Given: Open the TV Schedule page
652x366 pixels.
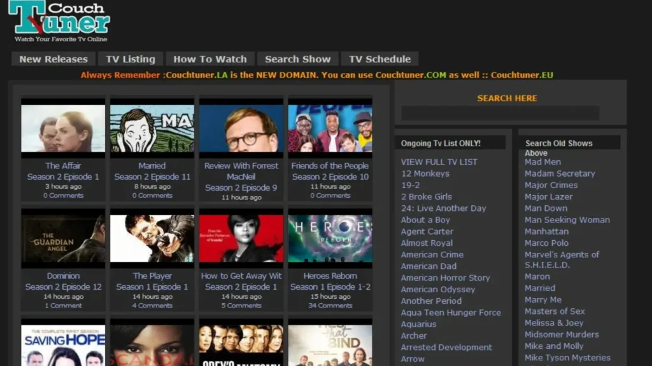Looking at the screenshot, I should click(x=379, y=58).
